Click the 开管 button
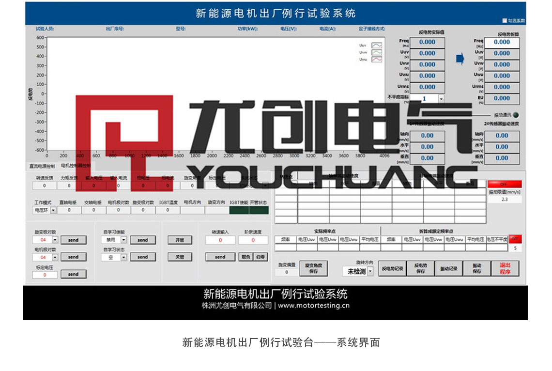Viewport: 552px width, 371px height. point(180,240)
